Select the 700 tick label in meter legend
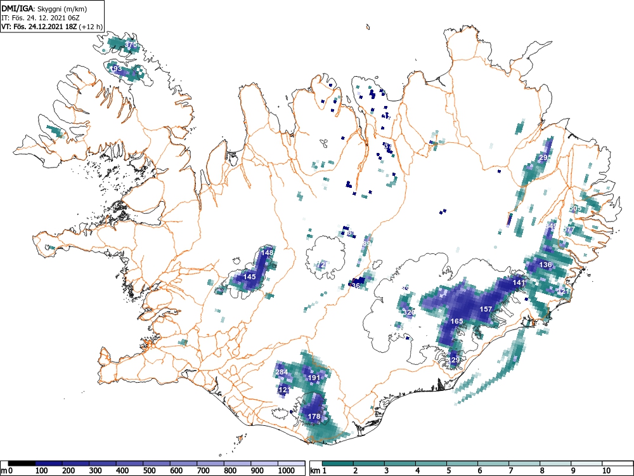Viewport: 634px width, 476px height. (x=204, y=471)
